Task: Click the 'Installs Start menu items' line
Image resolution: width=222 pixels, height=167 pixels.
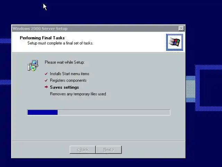Action: tap(69, 74)
